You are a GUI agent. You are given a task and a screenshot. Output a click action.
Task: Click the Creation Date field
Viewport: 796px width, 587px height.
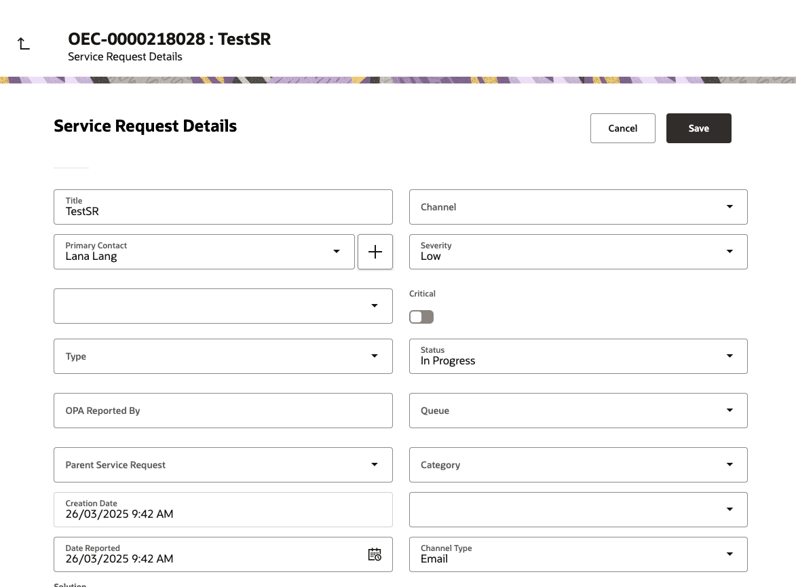click(223, 510)
